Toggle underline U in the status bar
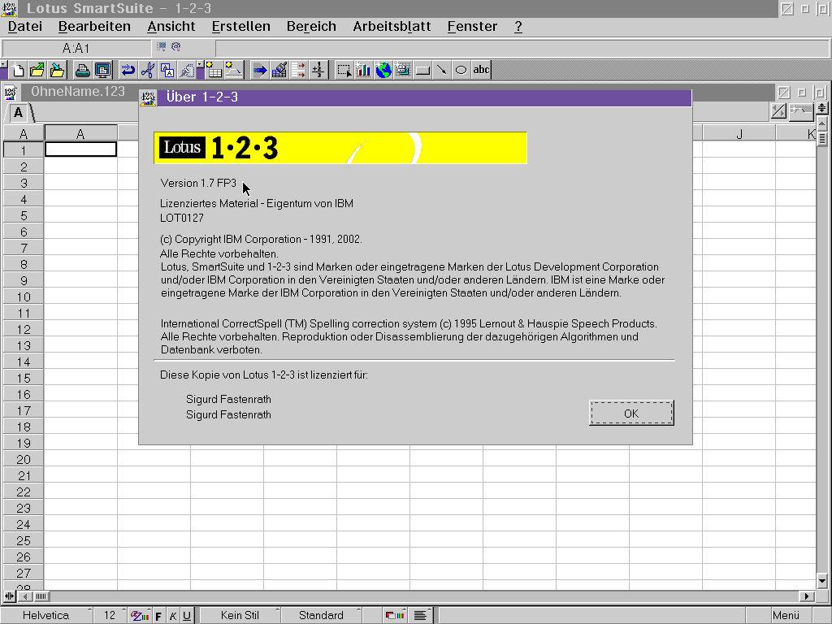Viewport: 832px width, 624px height. pyautogui.click(x=187, y=616)
